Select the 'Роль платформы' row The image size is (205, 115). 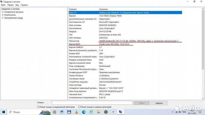point(125,66)
